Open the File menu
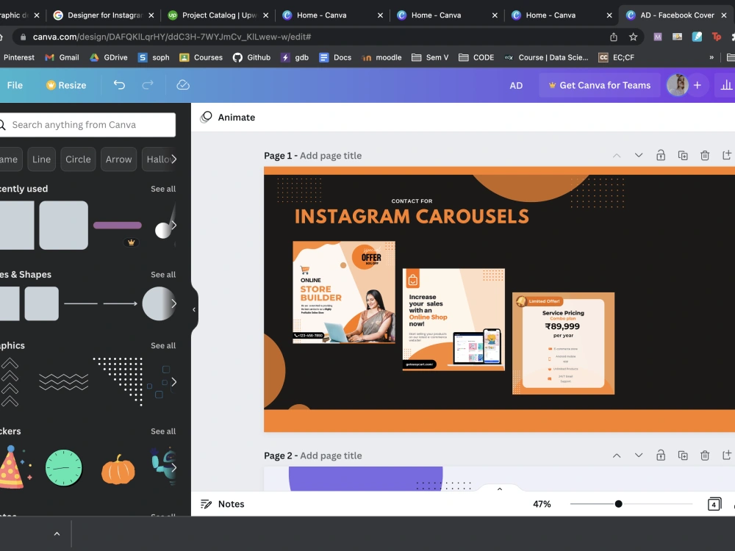735x551 pixels. click(14, 84)
